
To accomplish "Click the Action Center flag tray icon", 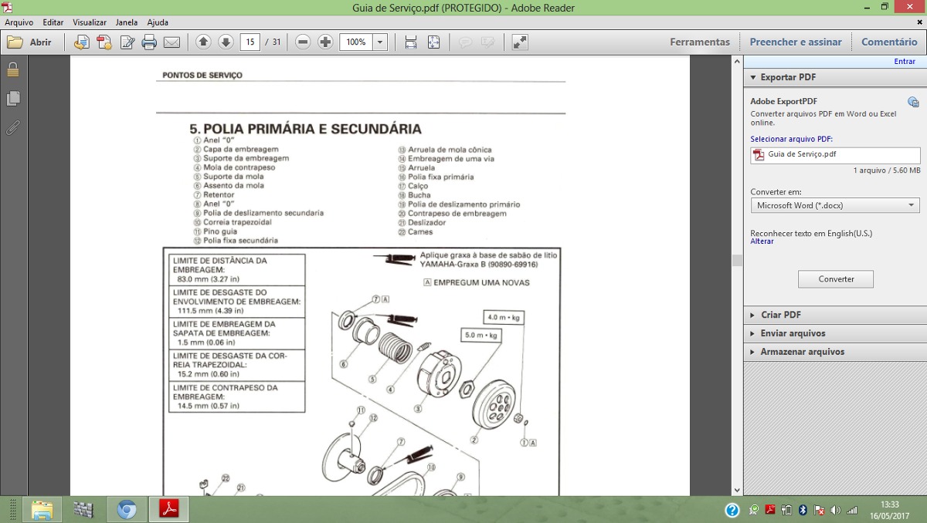I will [819, 510].
